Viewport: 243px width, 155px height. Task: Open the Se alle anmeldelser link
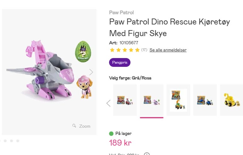168,50
